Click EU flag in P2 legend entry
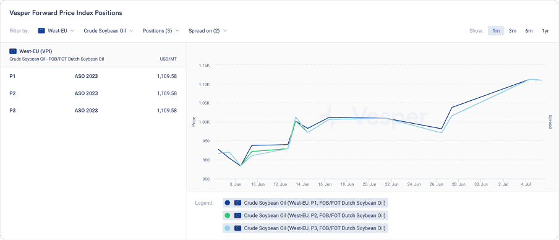Image resolution: width=559 pixels, height=240 pixels. 238,215
